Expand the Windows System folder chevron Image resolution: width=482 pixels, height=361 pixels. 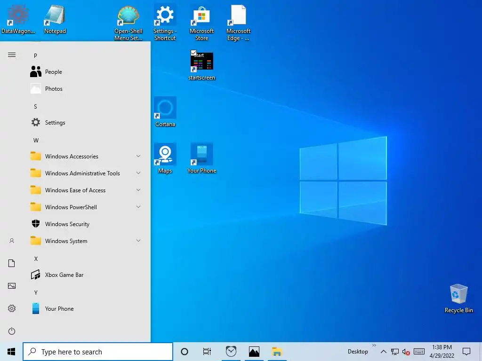pos(138,241)
